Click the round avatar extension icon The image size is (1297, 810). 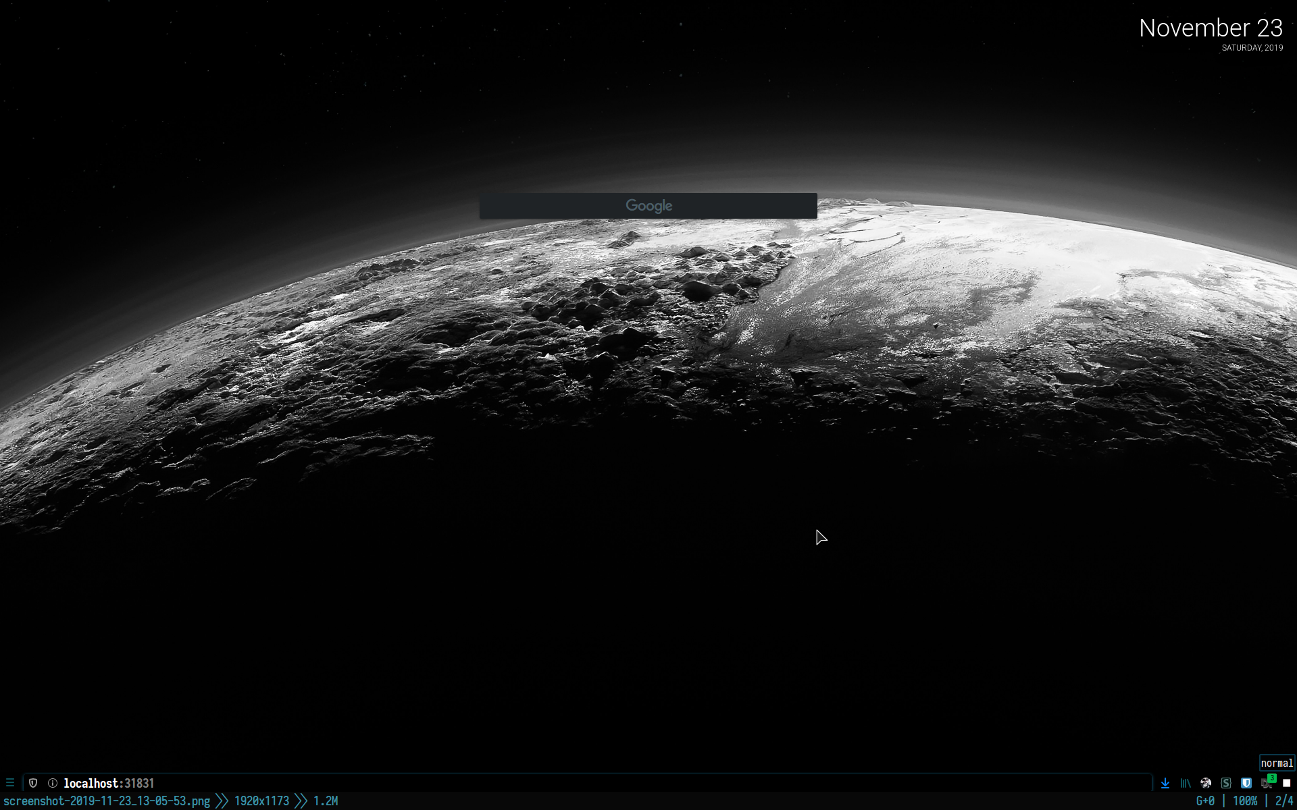[x=1206, y=783]
